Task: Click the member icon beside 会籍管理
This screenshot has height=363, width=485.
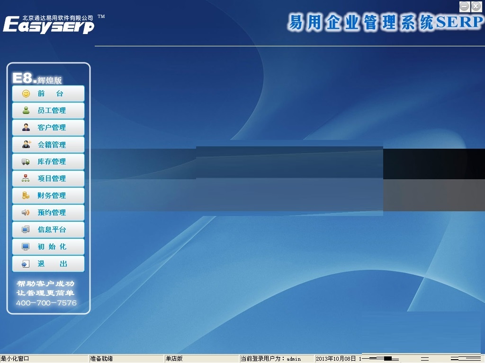Action: tap(27, 144)
